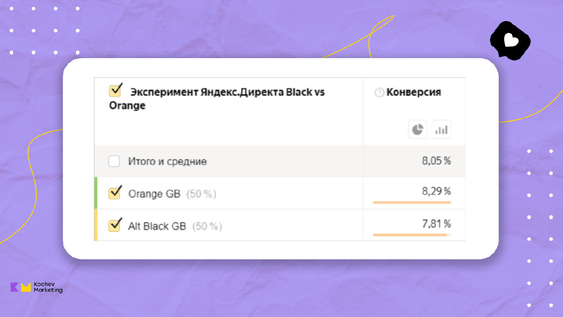This screenshot has width=563, height=317.
Task: Deselect the Alt Black GB checkbox
Action: click(x=114, y=225)
